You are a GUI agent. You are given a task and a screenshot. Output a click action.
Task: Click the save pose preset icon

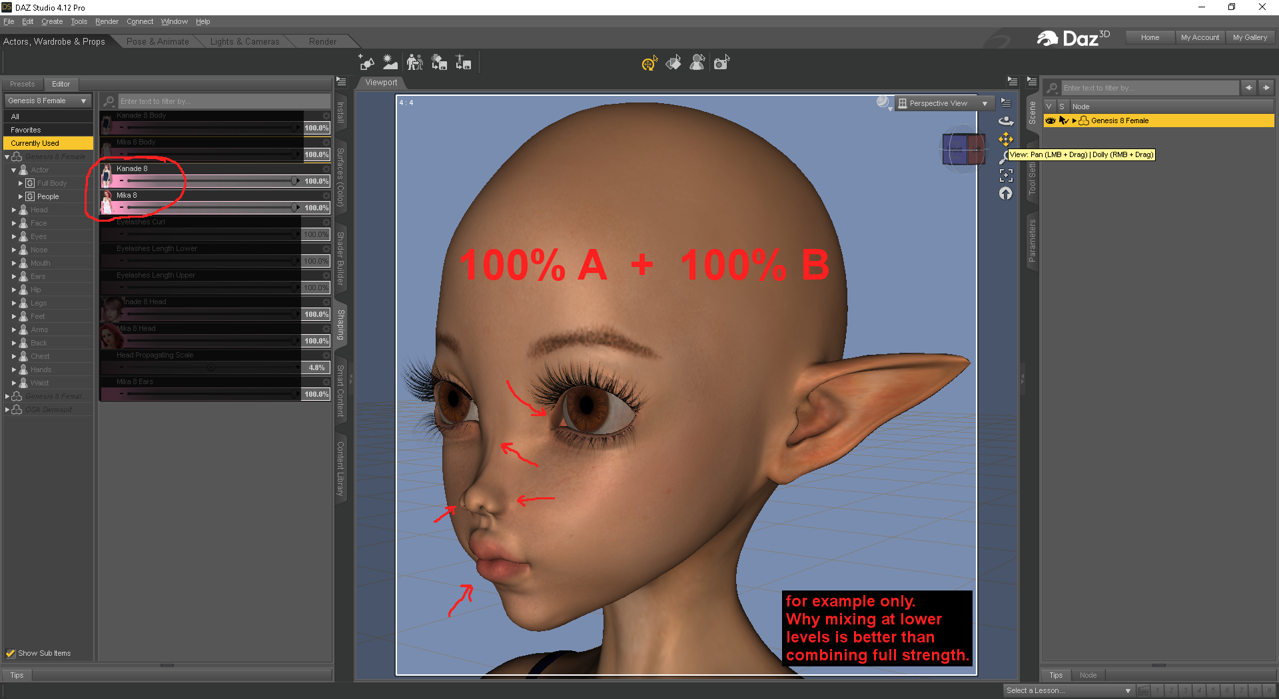[463, 63]
